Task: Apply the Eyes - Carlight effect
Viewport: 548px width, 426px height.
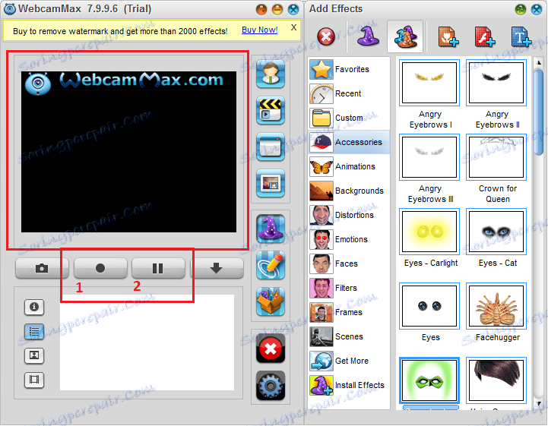Action: point(429,232)
